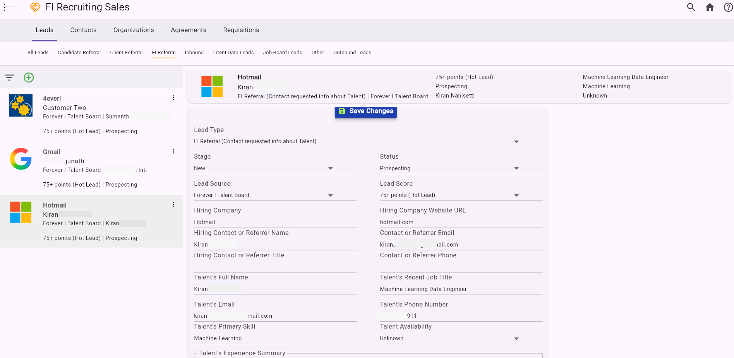
Task: Edit Hiring Contact or Referrer Name field
Action: click(275, 245)
